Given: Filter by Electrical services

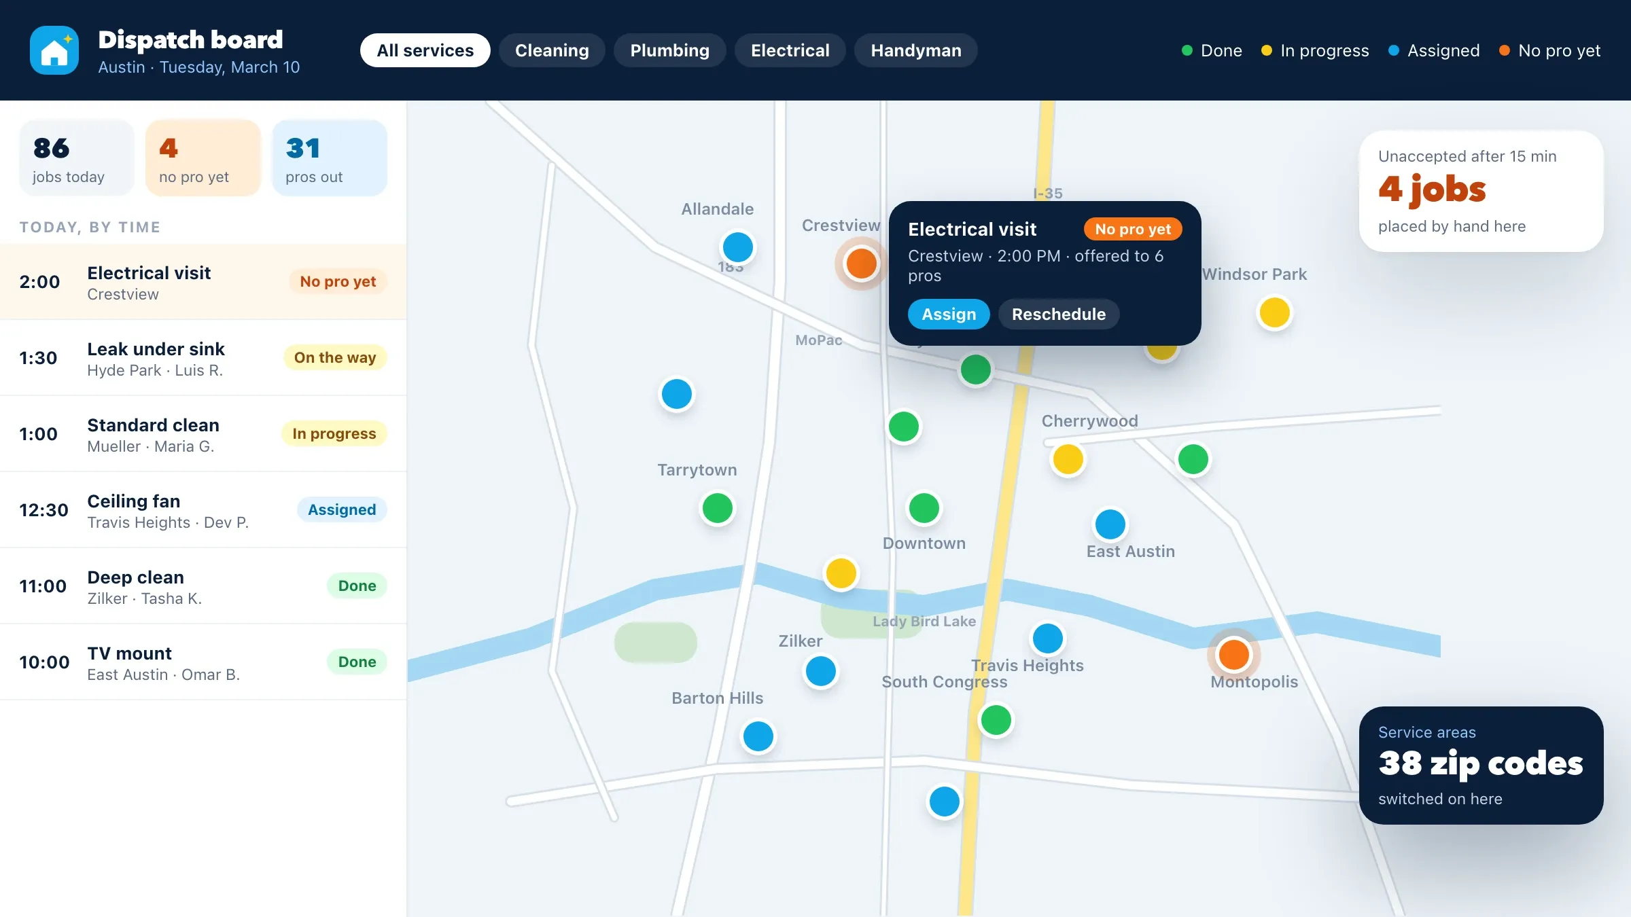Looking at the screenshot, I should 790,50.
